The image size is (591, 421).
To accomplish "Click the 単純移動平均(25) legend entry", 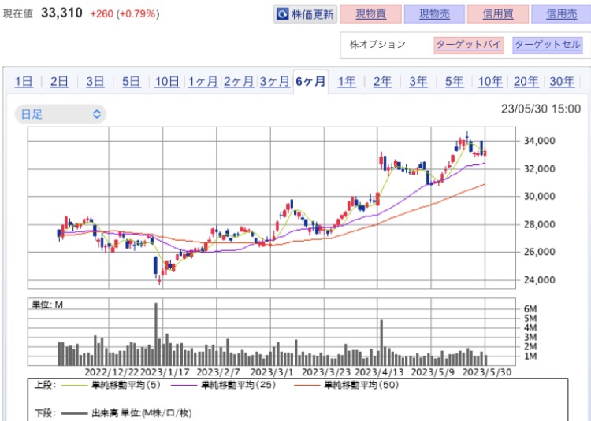I will coord(223,385).
